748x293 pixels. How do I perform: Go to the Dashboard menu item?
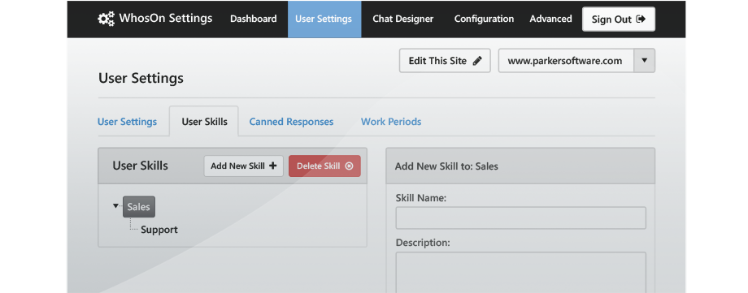pyautogui.click(x=254, y=19)
